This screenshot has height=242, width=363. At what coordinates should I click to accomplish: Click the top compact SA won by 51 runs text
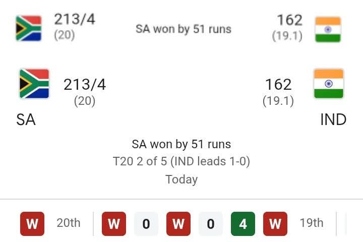(183, 29)
